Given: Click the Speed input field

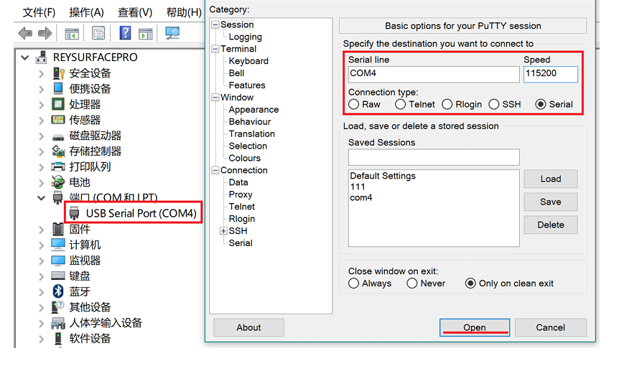Looking at the screenshot, I should pos(551,74).
